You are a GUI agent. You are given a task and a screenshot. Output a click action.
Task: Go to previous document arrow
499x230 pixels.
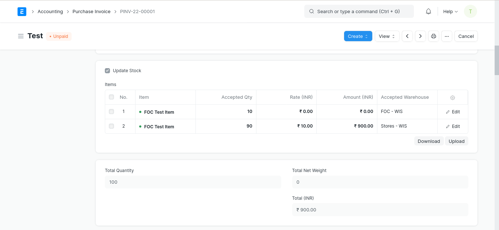click(x=407, y=36)
